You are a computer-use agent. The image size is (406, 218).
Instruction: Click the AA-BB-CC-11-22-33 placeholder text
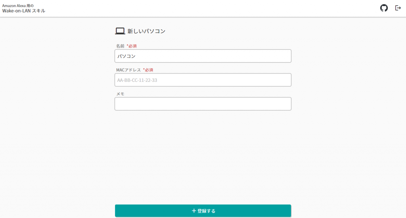pyautogui.click(x=137, y=80)
